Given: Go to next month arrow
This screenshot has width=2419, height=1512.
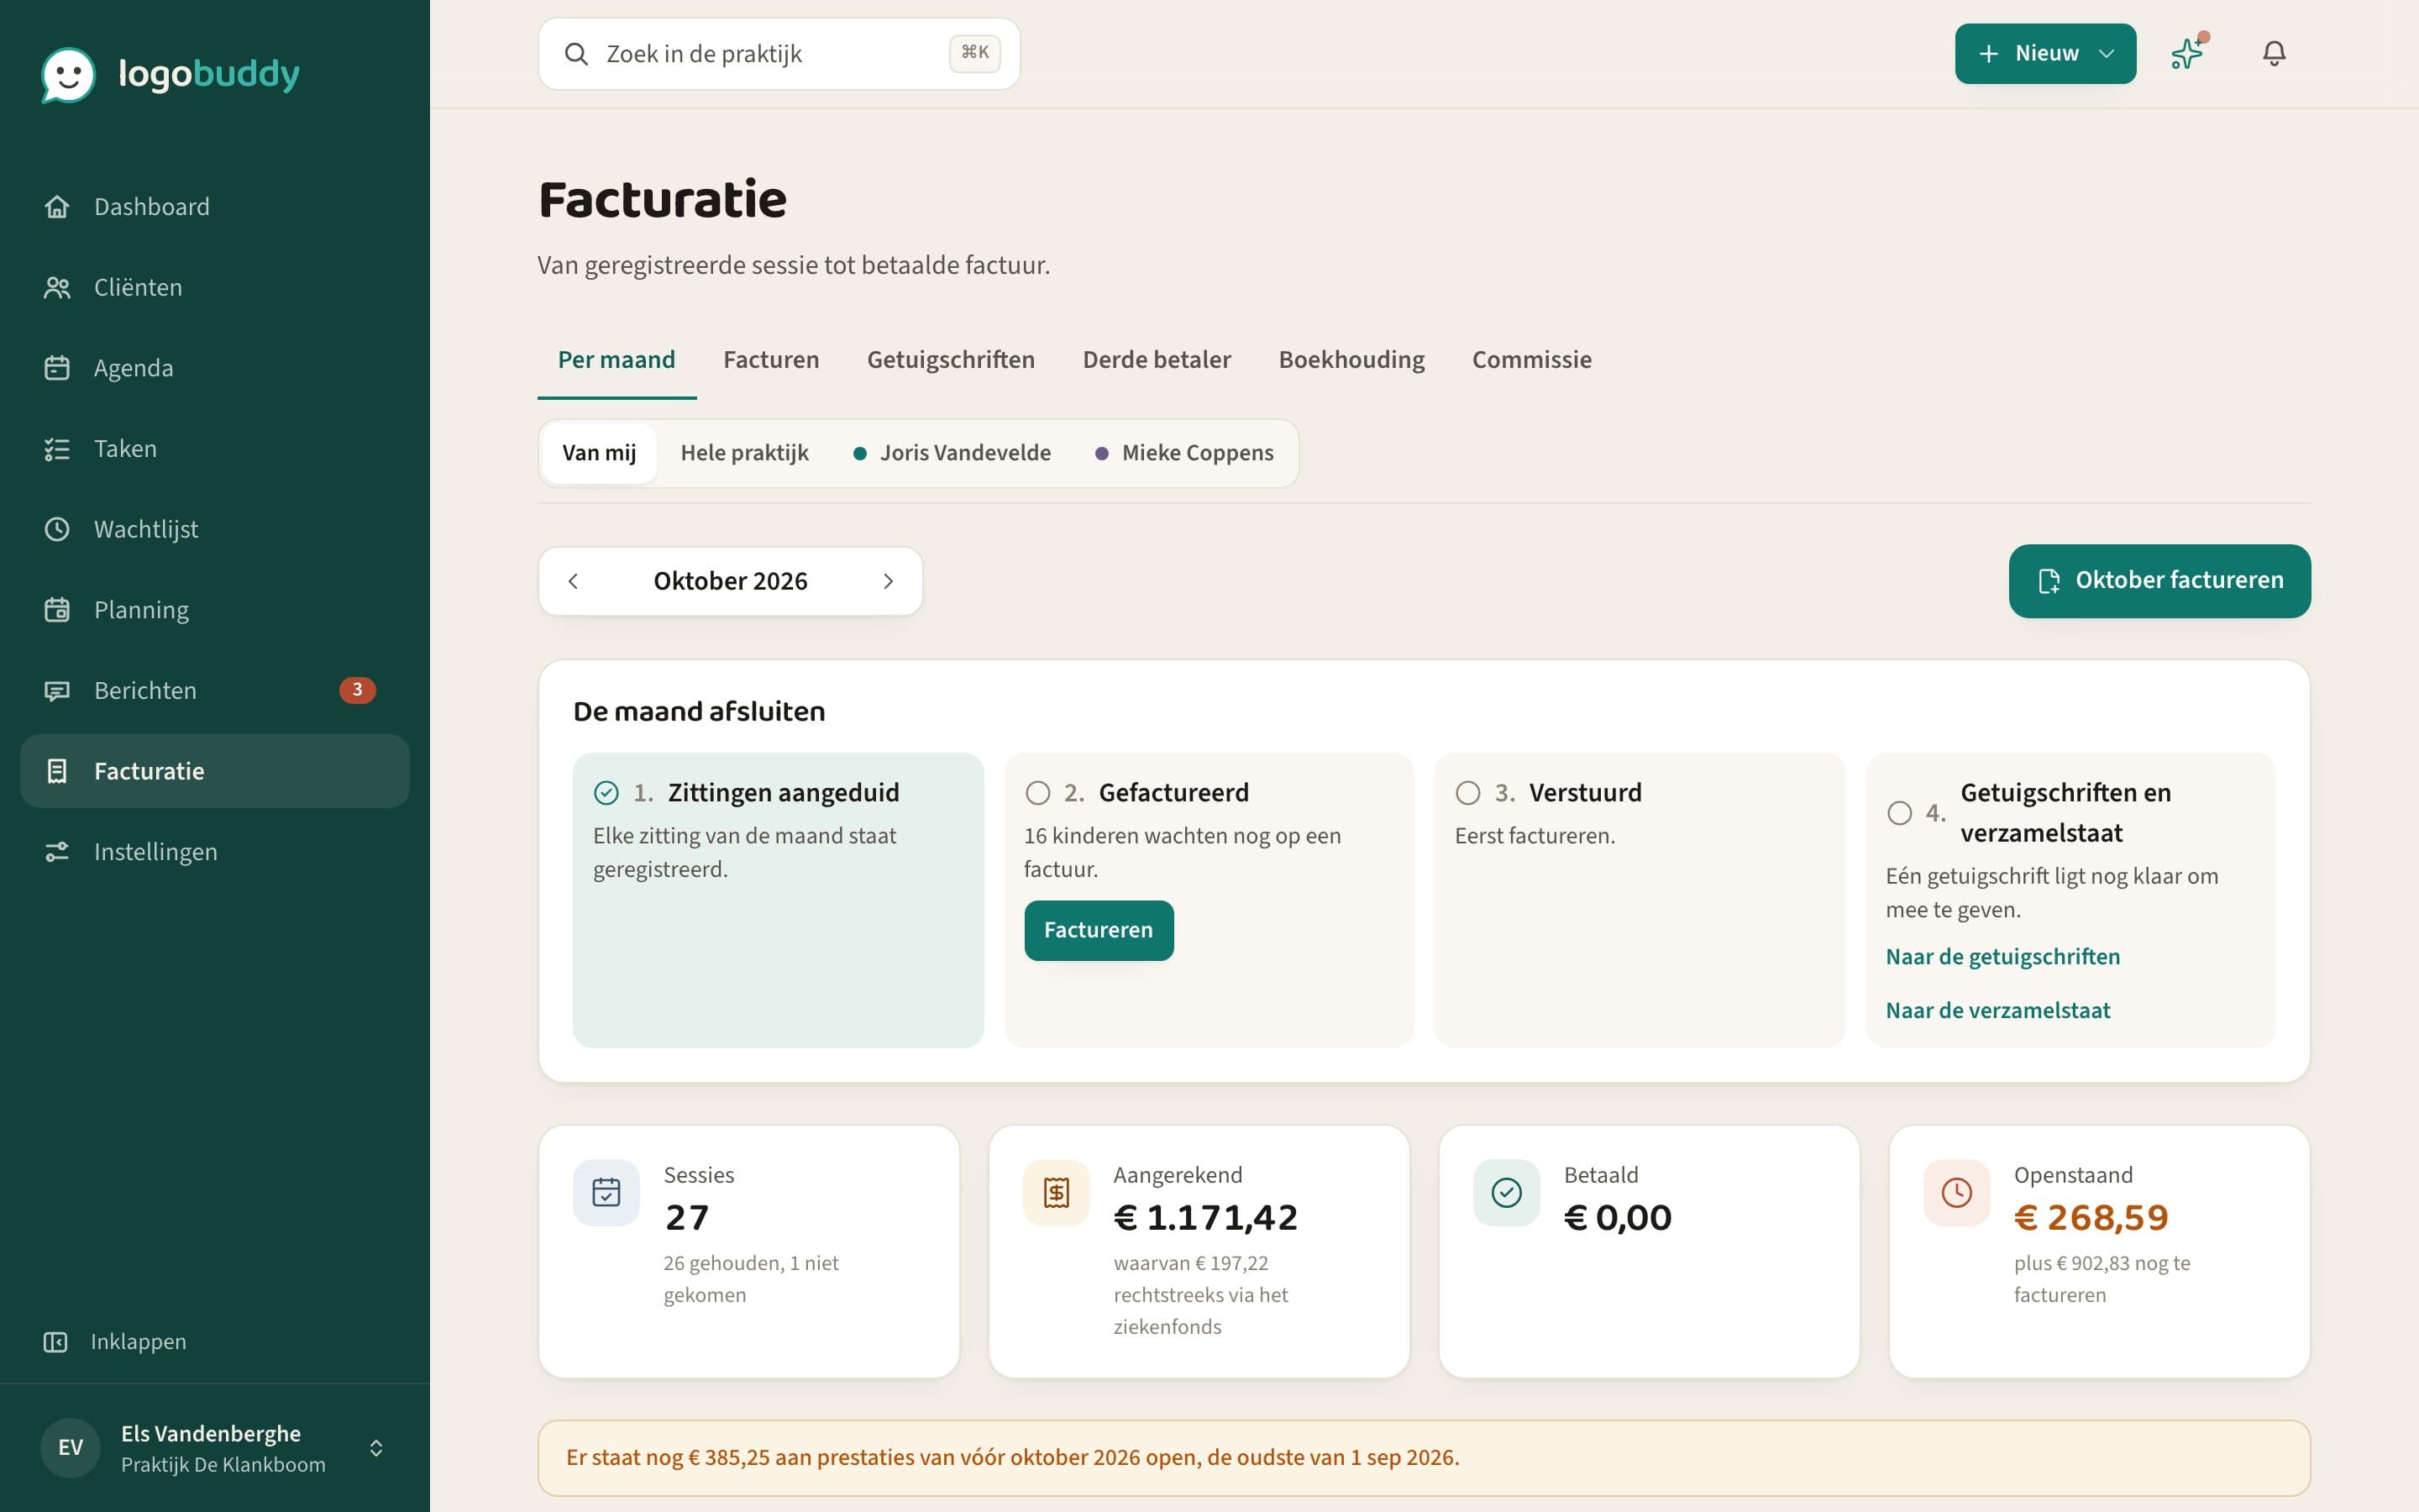Looking at the screenshot, I should (x=888, y=581).
